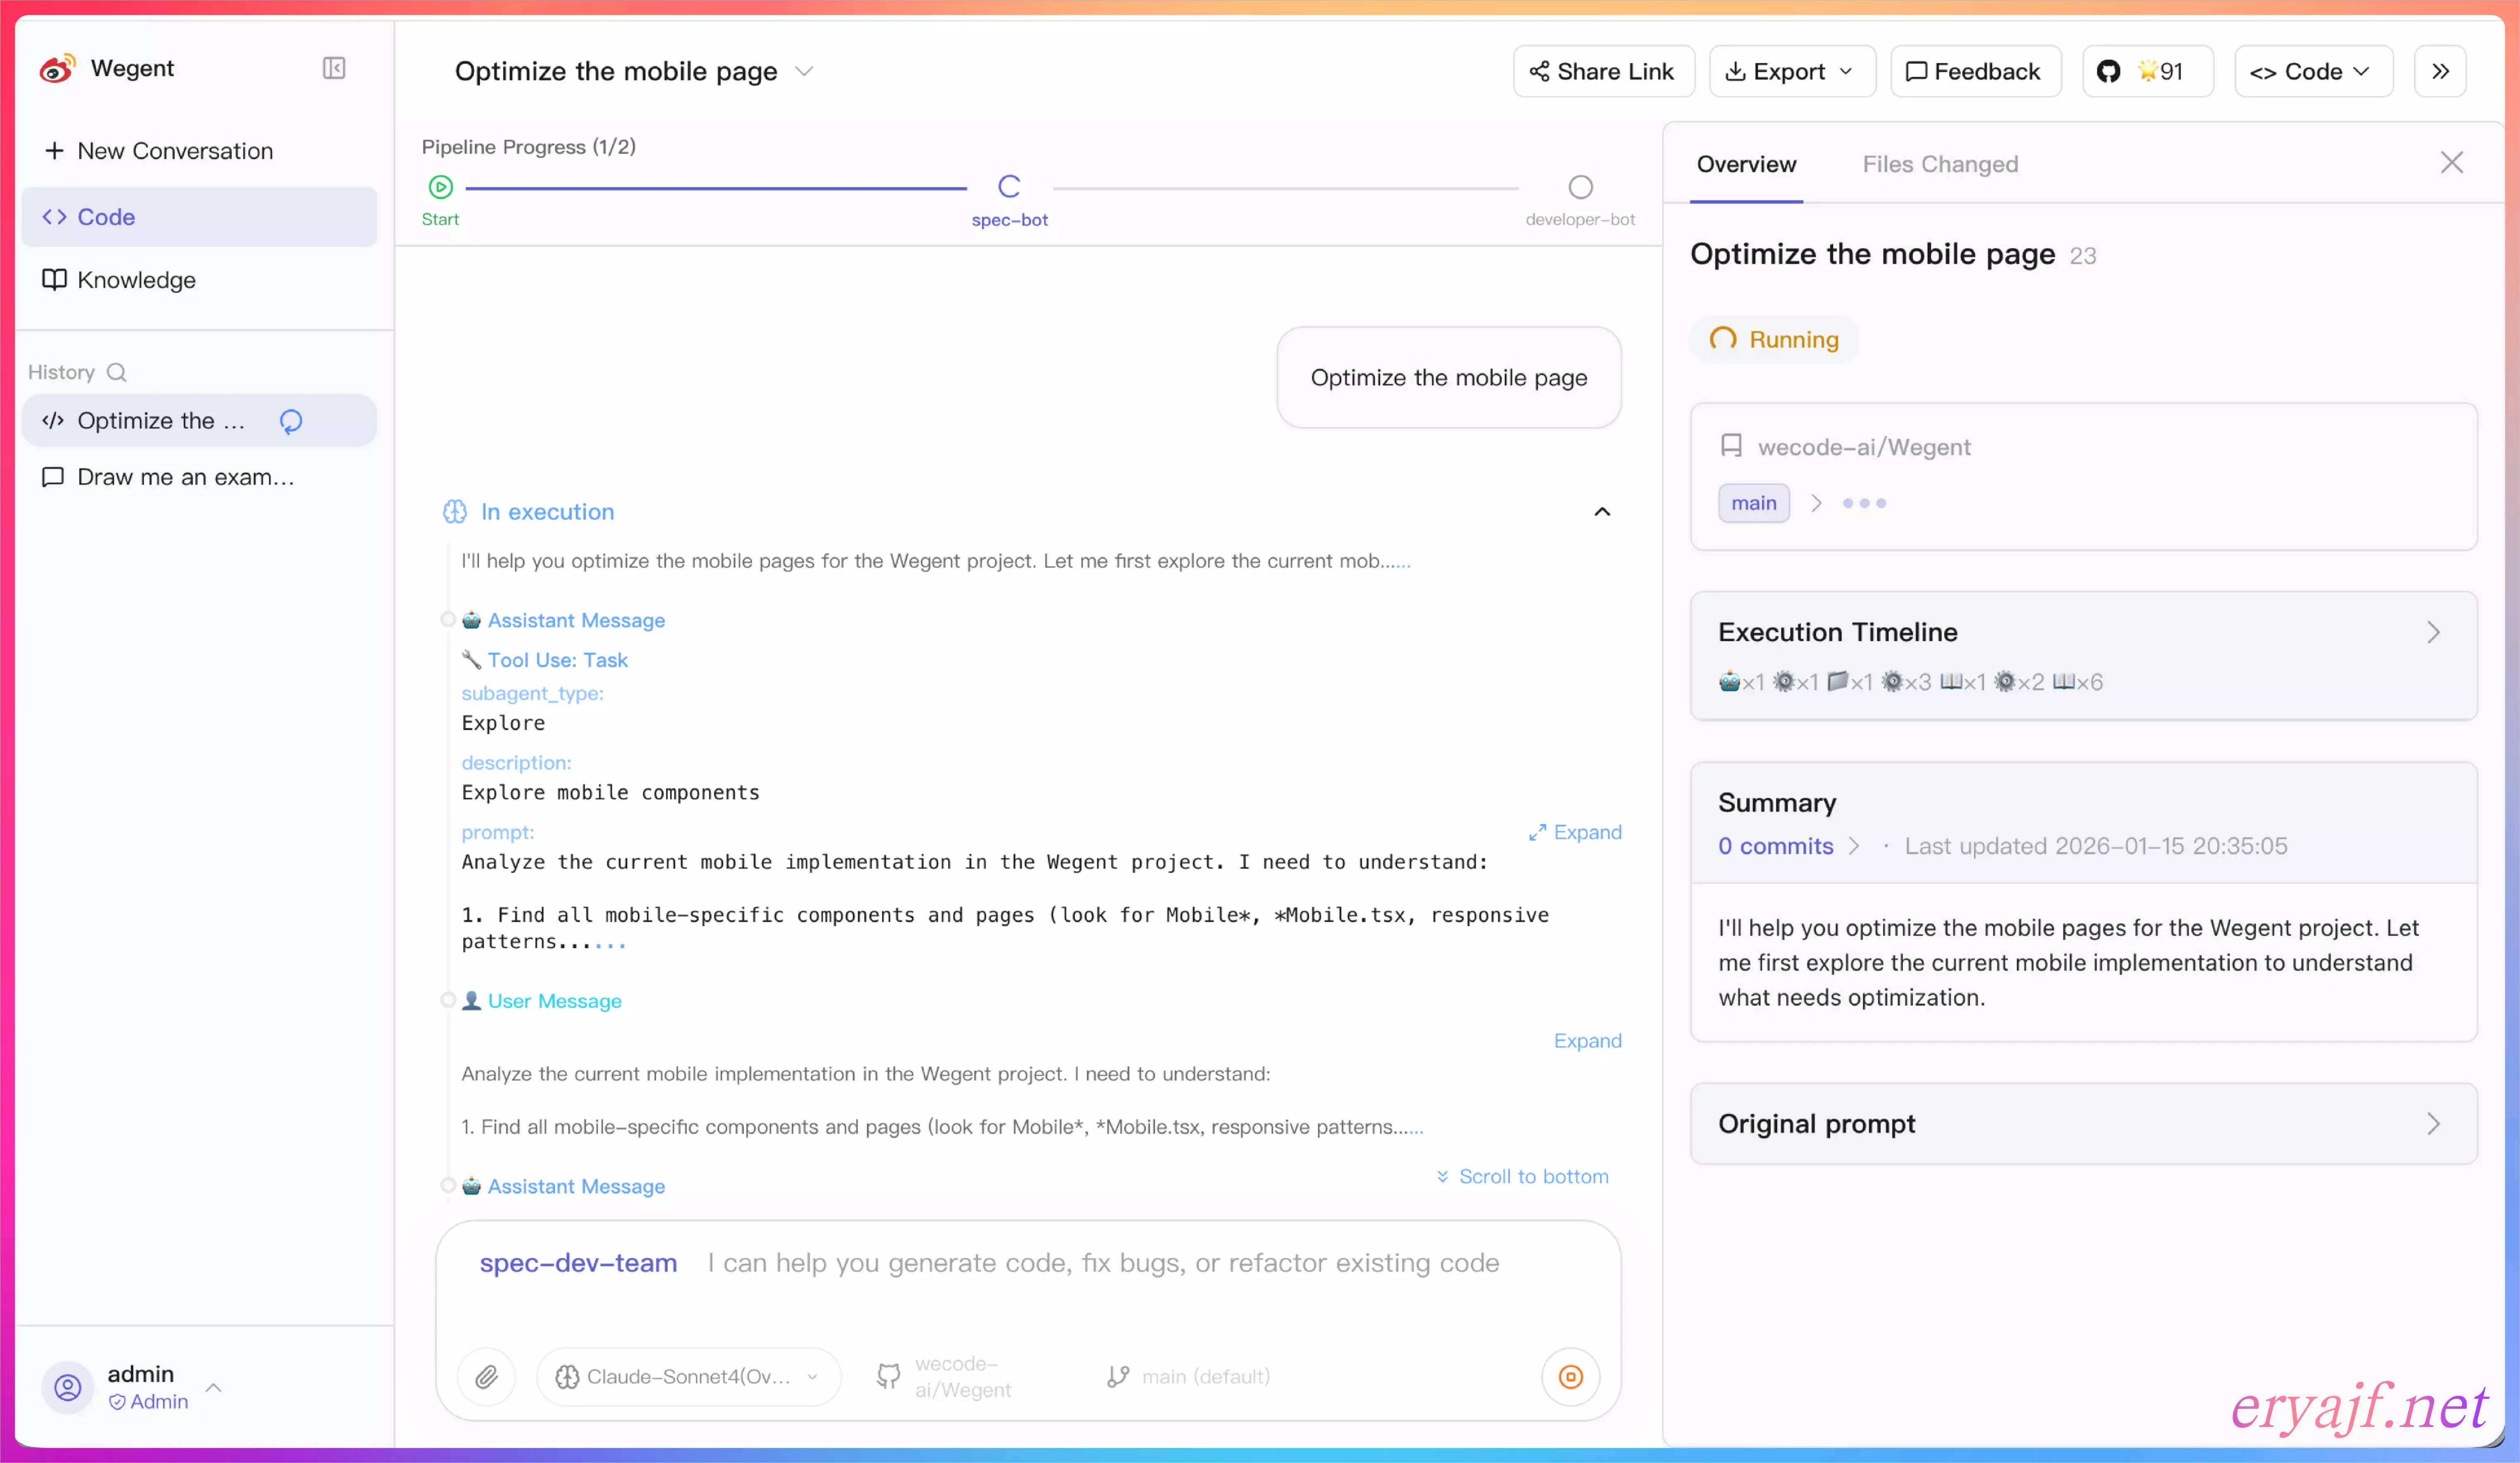Click the attachment paperclip icon
Screen dimensions: 2520x1463
[x=486, y=1377]
